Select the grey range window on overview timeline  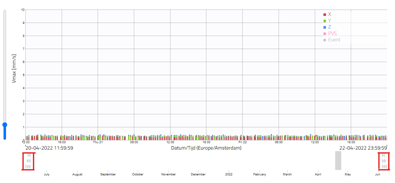click(x=338, y=160)
